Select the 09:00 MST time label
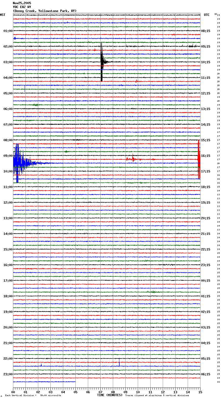This screenshot has width=221, height=399. click(x=8, y=156)
